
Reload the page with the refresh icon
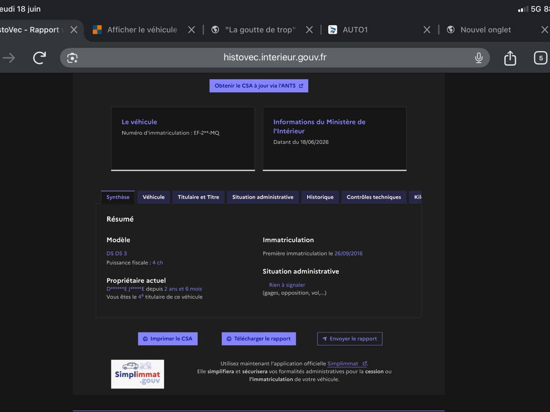[x=40, y=58]
